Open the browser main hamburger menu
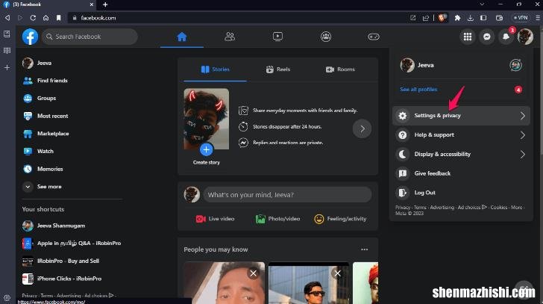 (538, 18)
